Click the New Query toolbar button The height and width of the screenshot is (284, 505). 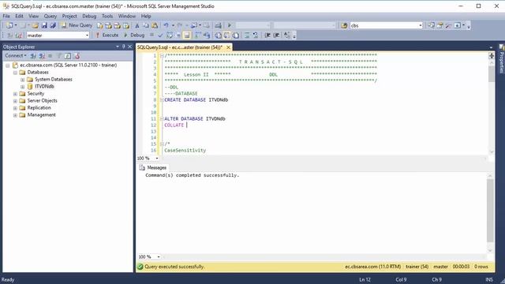[x=77, y=25]
